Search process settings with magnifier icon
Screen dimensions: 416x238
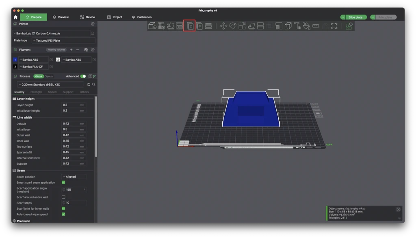[x=94, y=85]
